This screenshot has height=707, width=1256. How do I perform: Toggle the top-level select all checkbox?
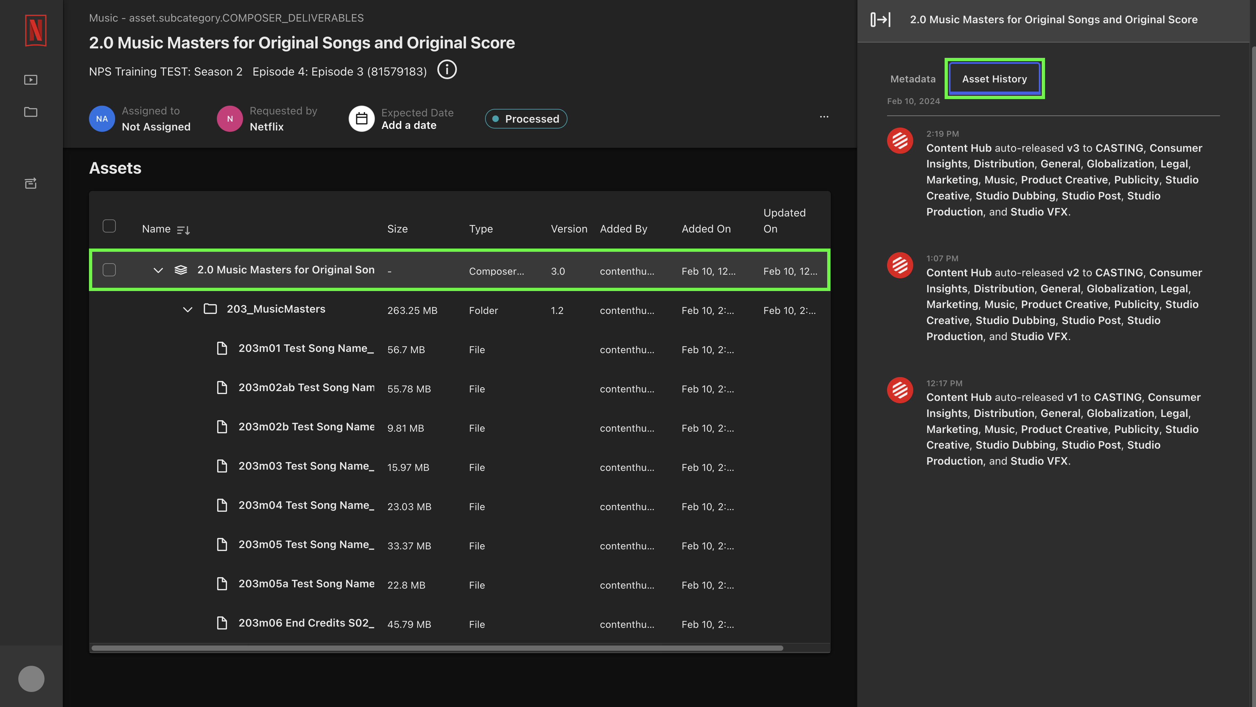pos(110,226)
